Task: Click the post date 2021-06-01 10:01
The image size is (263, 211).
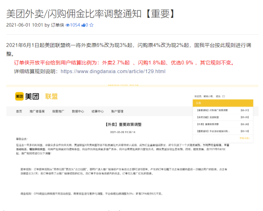Action: coord(25,25)
